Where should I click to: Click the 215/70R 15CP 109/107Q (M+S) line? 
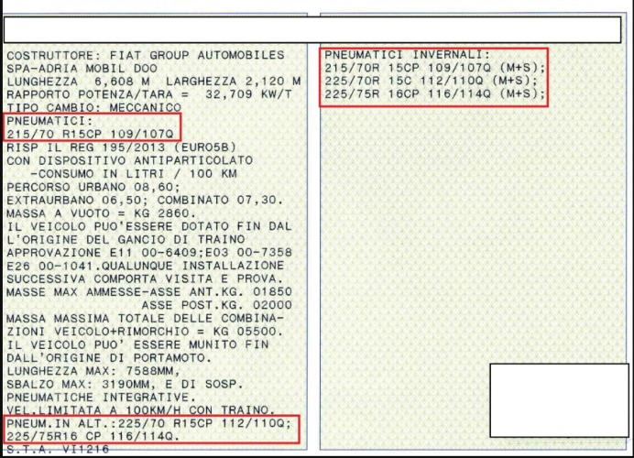[x=434, y=68]
